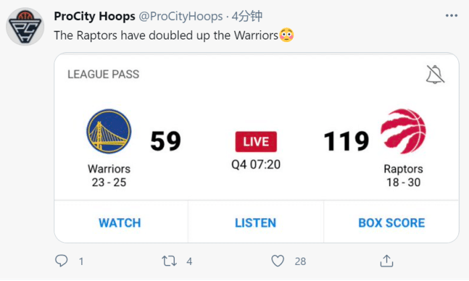The height and width of the screenshot is (281, 469).
Task: Click the Toronto Raptors logo
Action: (403, 132)
